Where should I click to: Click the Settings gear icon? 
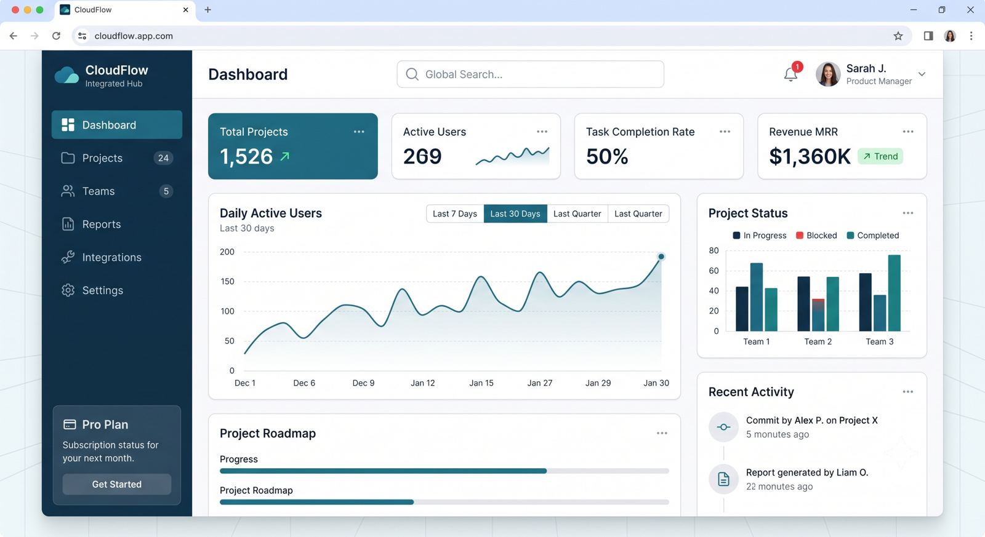(68, 290)
